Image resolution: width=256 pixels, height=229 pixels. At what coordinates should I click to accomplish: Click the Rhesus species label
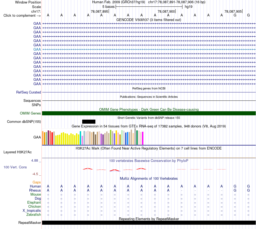tap(35, 190)
